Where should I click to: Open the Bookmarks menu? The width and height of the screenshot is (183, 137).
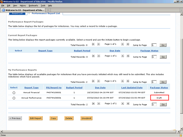(33, 5)
